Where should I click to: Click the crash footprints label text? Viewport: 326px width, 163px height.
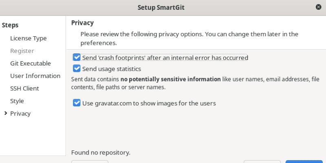pos(165,58)
